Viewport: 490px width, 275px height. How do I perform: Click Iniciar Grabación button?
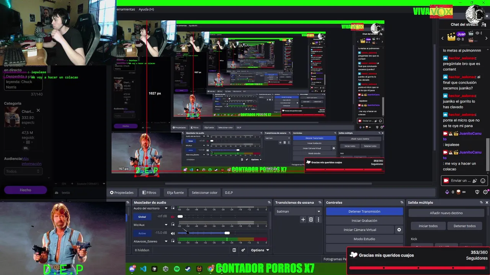click(364, 220)
